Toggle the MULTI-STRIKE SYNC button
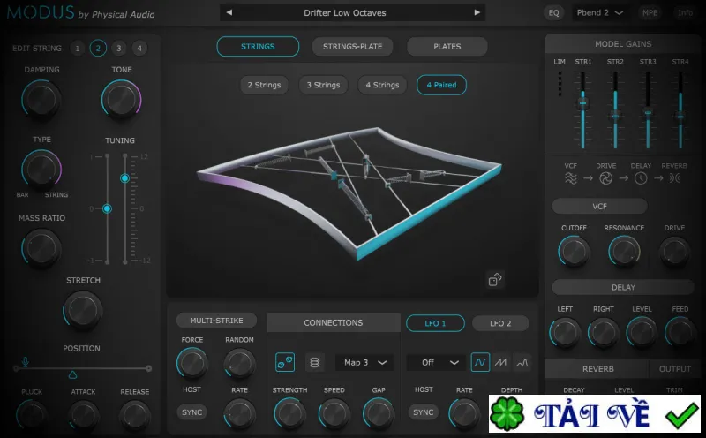 click(x=192, y=412)
